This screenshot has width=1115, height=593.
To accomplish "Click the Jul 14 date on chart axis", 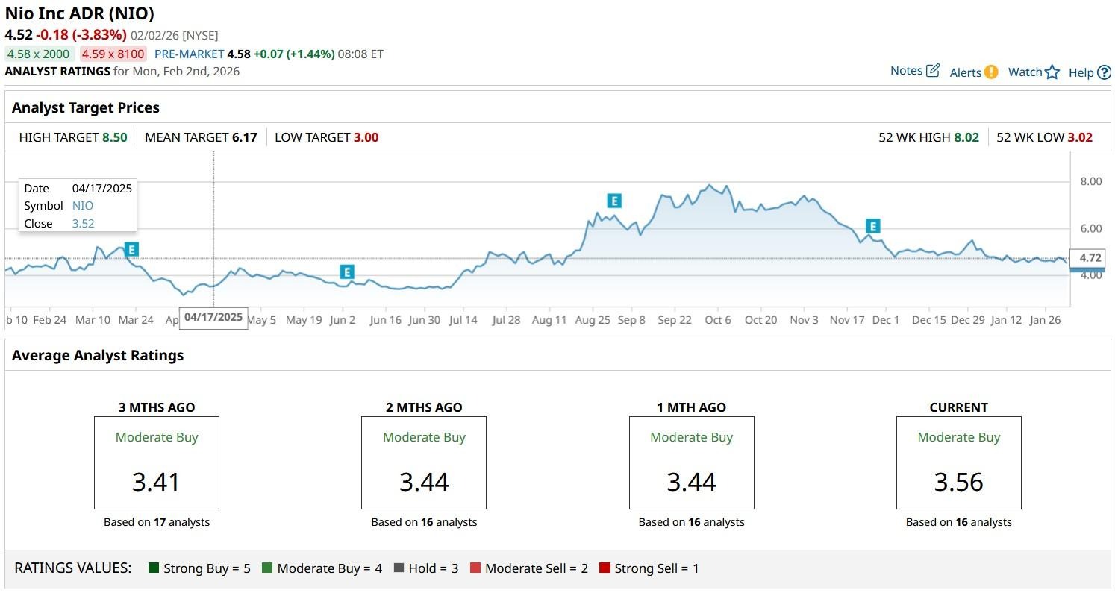I will pyautogui.click(x=463, y=320).
